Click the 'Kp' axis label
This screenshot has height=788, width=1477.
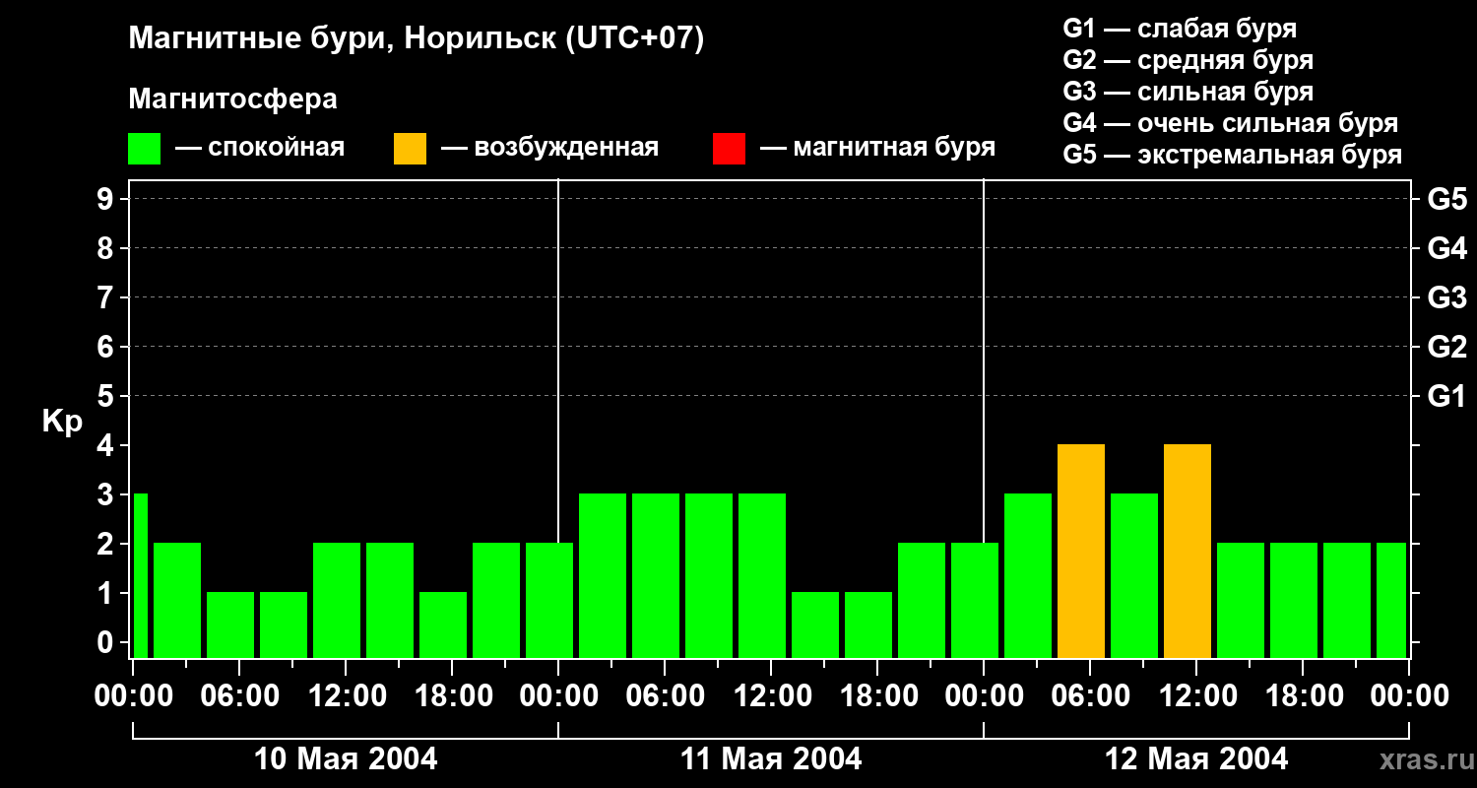pos(62,422)
